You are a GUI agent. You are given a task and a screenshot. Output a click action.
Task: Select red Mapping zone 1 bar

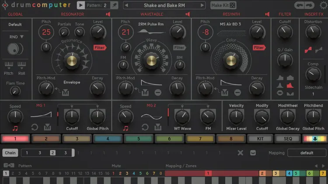pos(212,174)
